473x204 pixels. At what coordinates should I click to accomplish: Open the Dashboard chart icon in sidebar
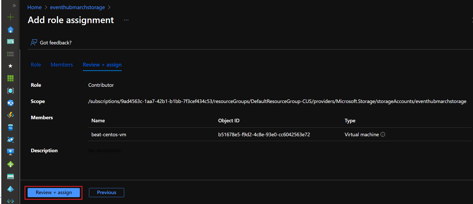[x=10, y=41]
